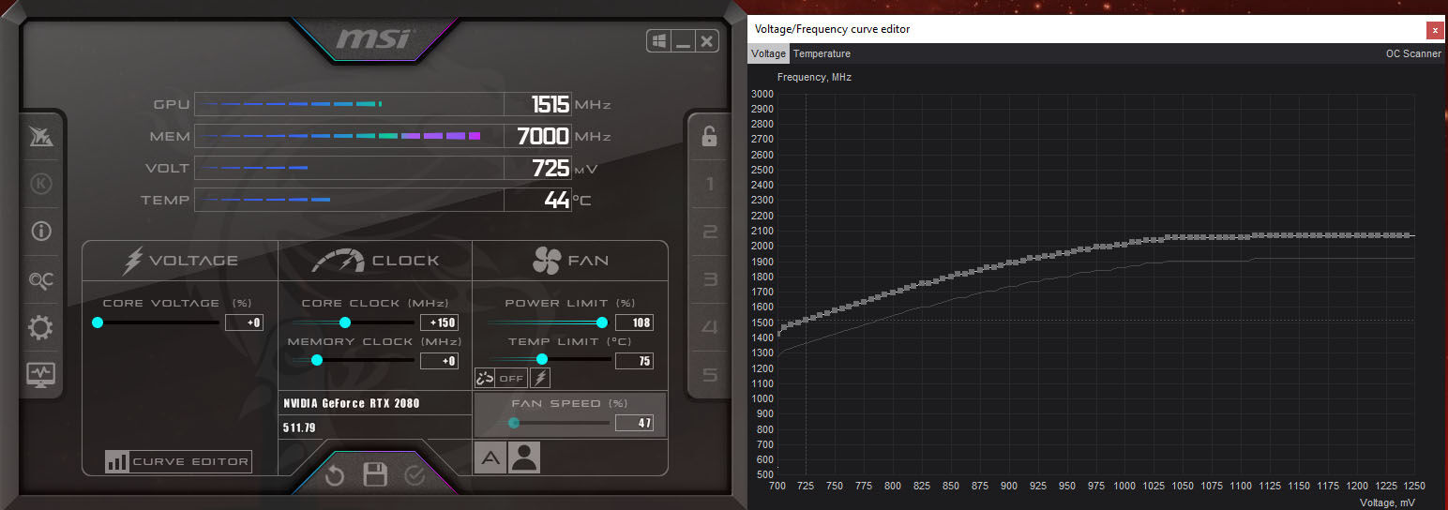Toggle the power and temp link icon
This screenshot has height=510, width=1448.
click(484, 378)
